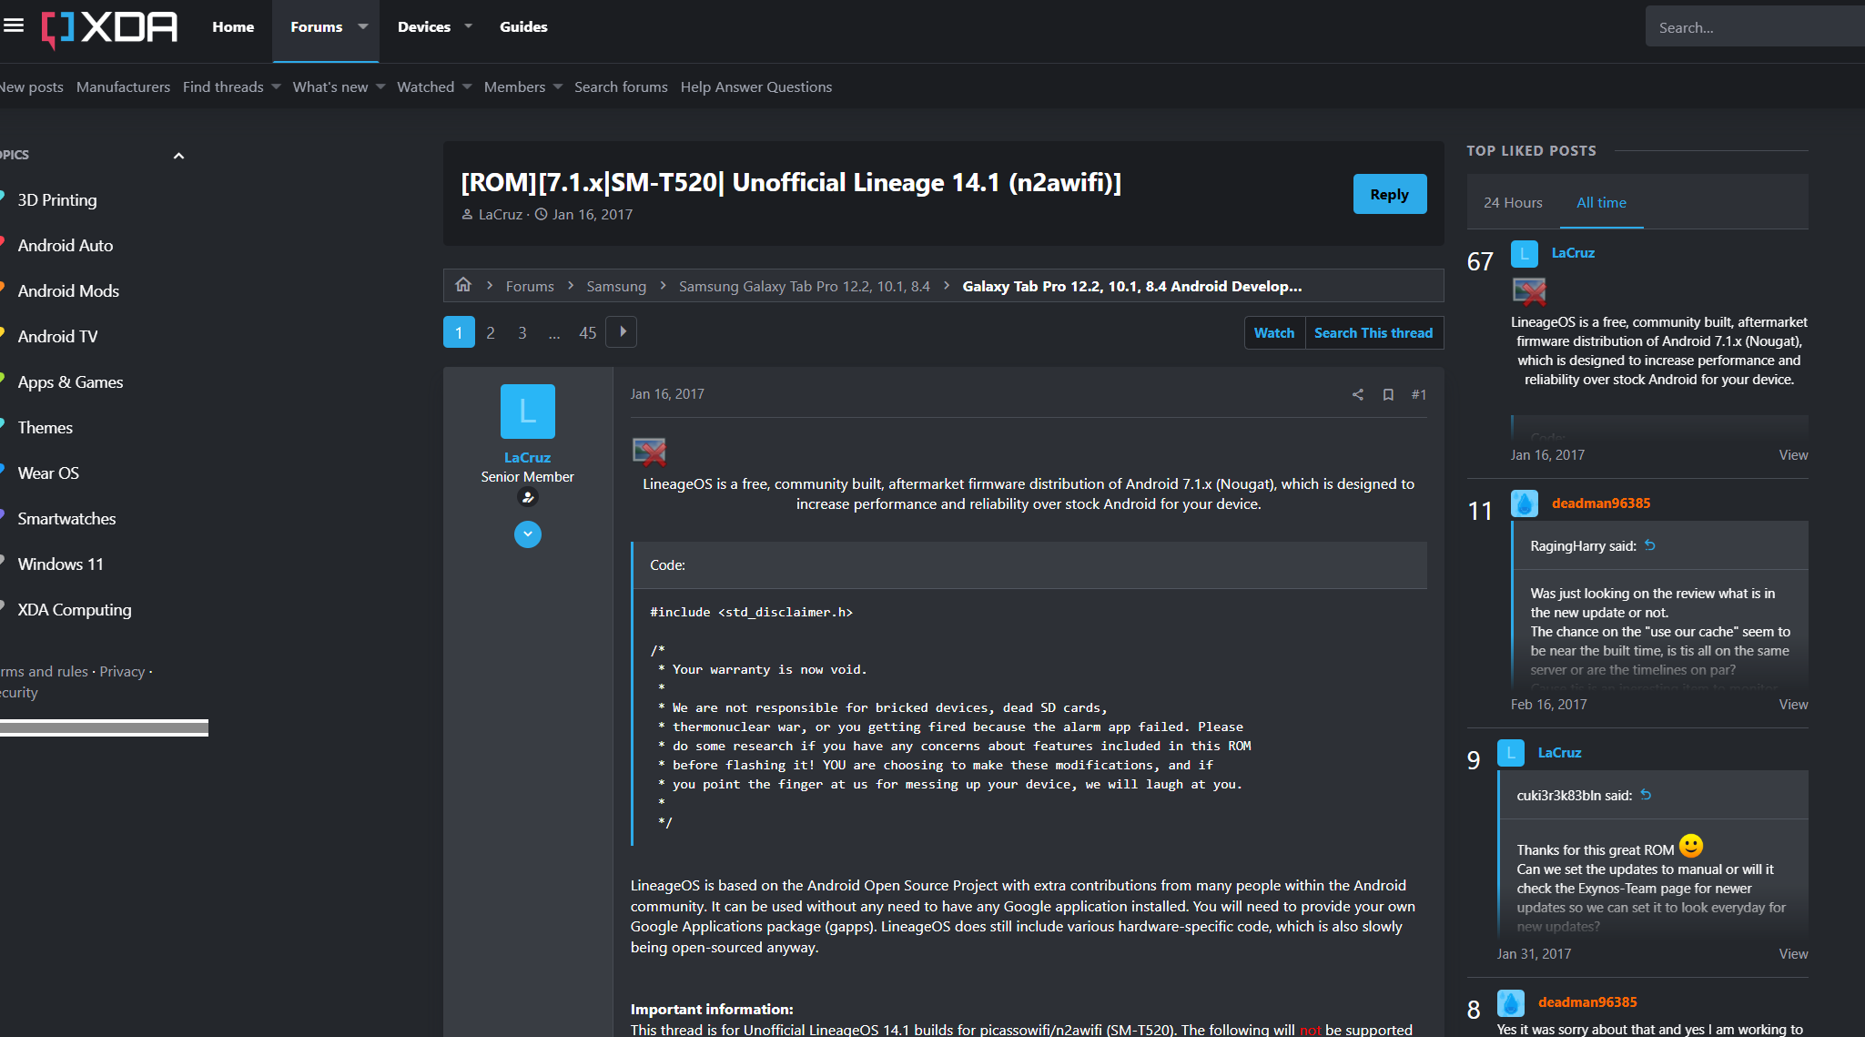Go to page 45 of thread
The height and width of the screenshot is (1037, 1865).
coord(588,333)
